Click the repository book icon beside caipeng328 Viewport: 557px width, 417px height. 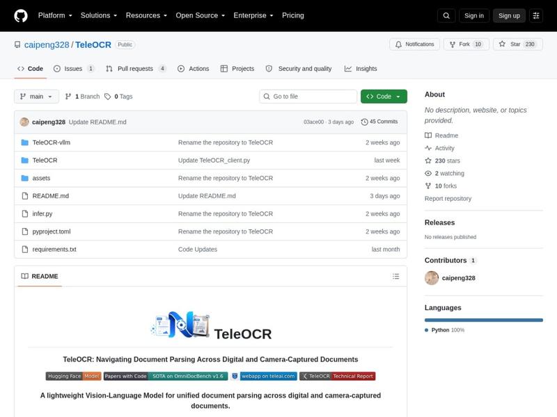click(17, 44)
